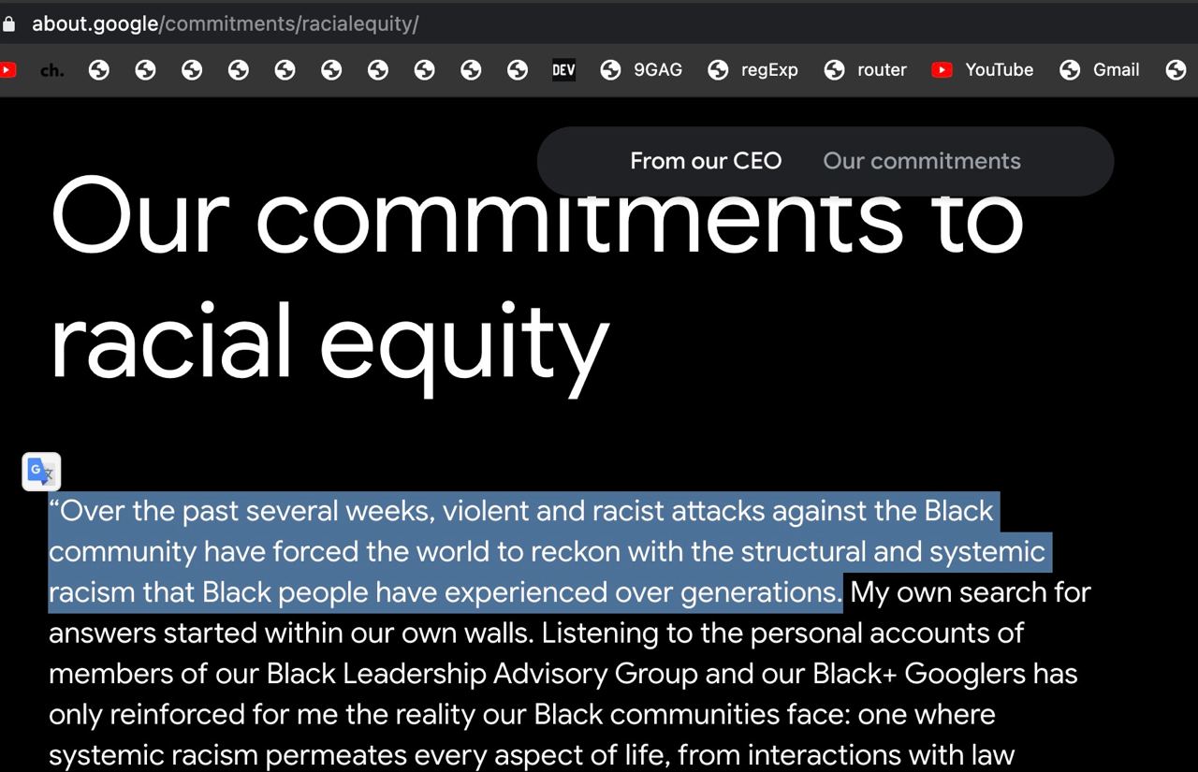Open the Gmail bookmark

pyautogui.click(x=1100, y=69)
